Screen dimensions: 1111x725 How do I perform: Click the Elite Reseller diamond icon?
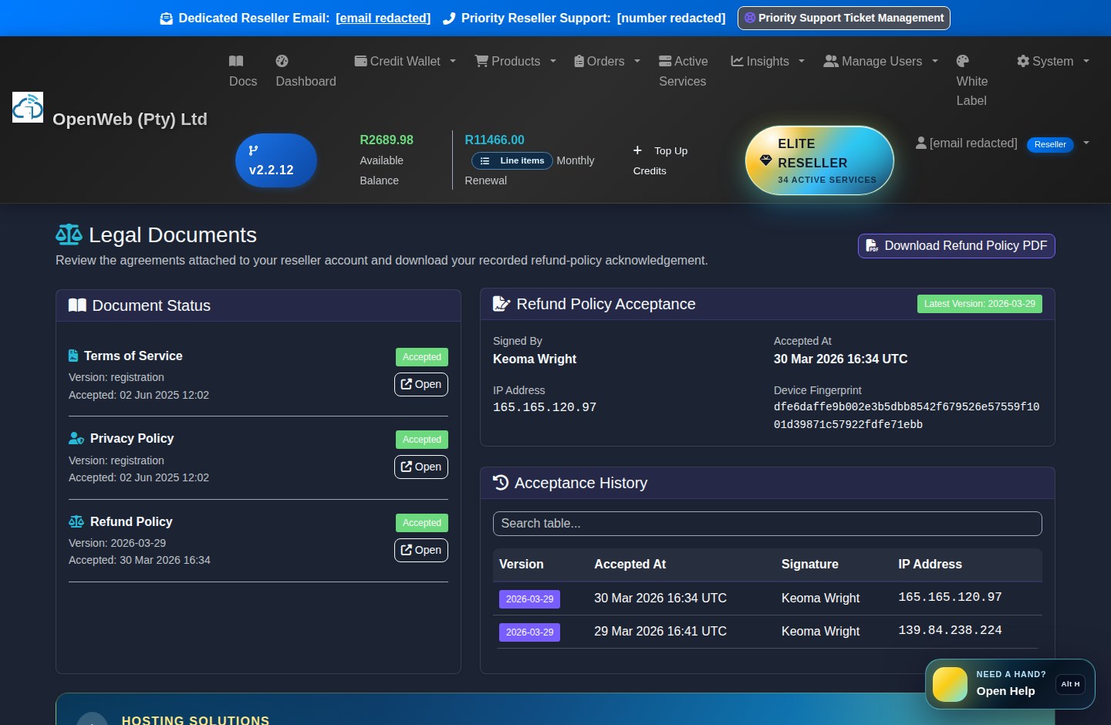point(765,160)
